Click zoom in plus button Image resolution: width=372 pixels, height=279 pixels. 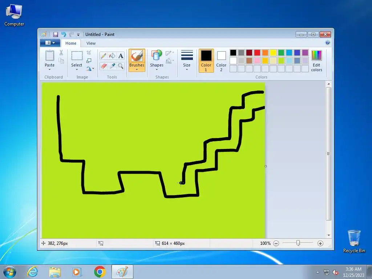[320, 243]
